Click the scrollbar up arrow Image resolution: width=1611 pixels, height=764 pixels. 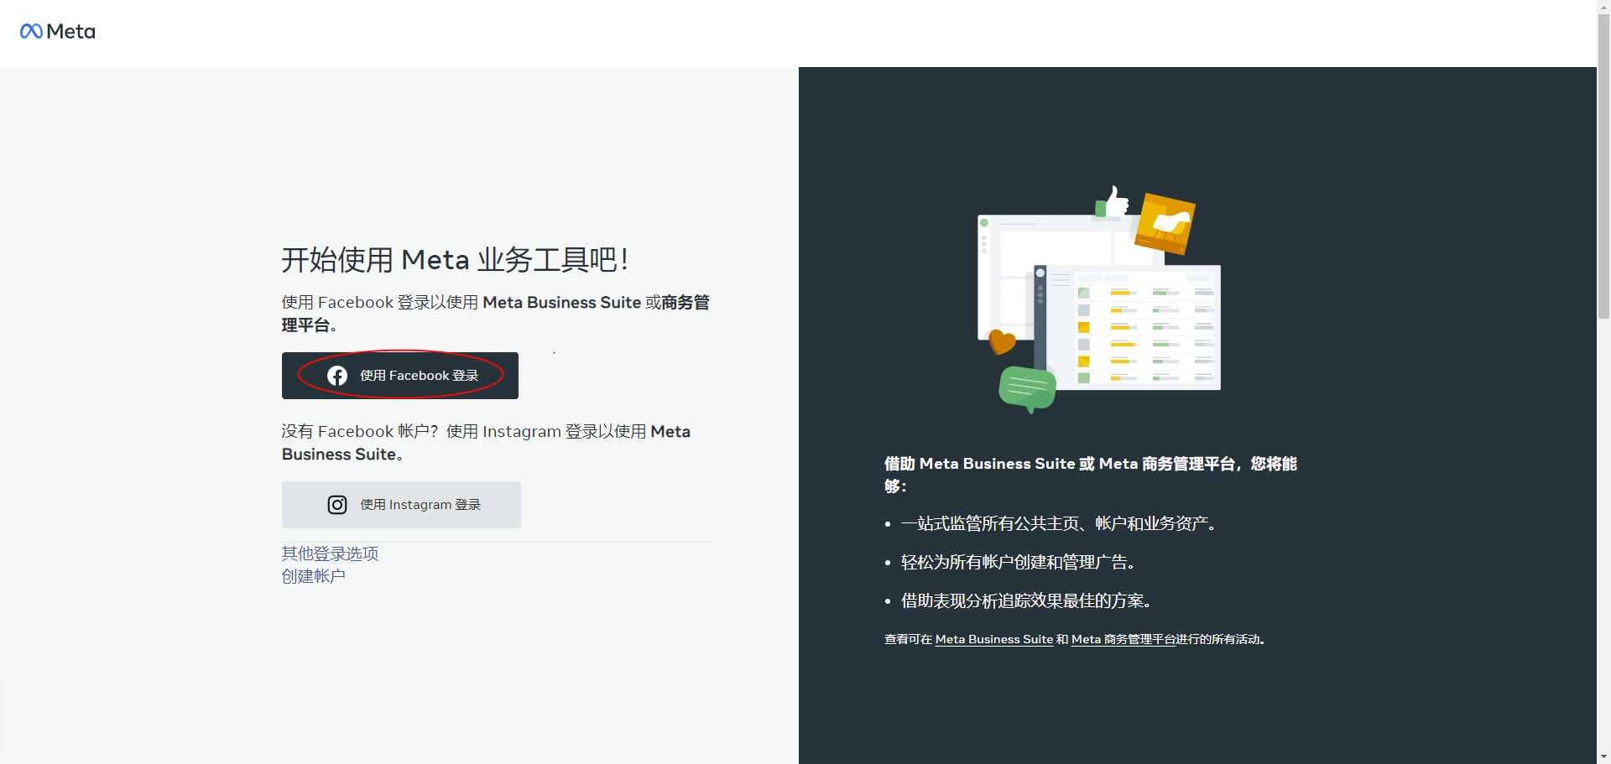click(1603, 7)
